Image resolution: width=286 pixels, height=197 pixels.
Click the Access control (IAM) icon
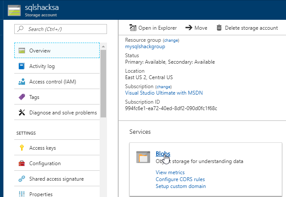pyautogui.click(x=22, y=82)
